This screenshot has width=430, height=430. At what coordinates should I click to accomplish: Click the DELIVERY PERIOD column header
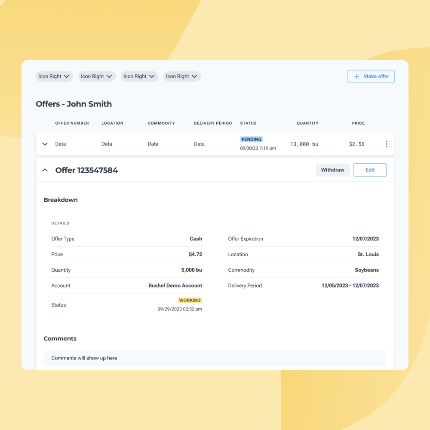213,123
